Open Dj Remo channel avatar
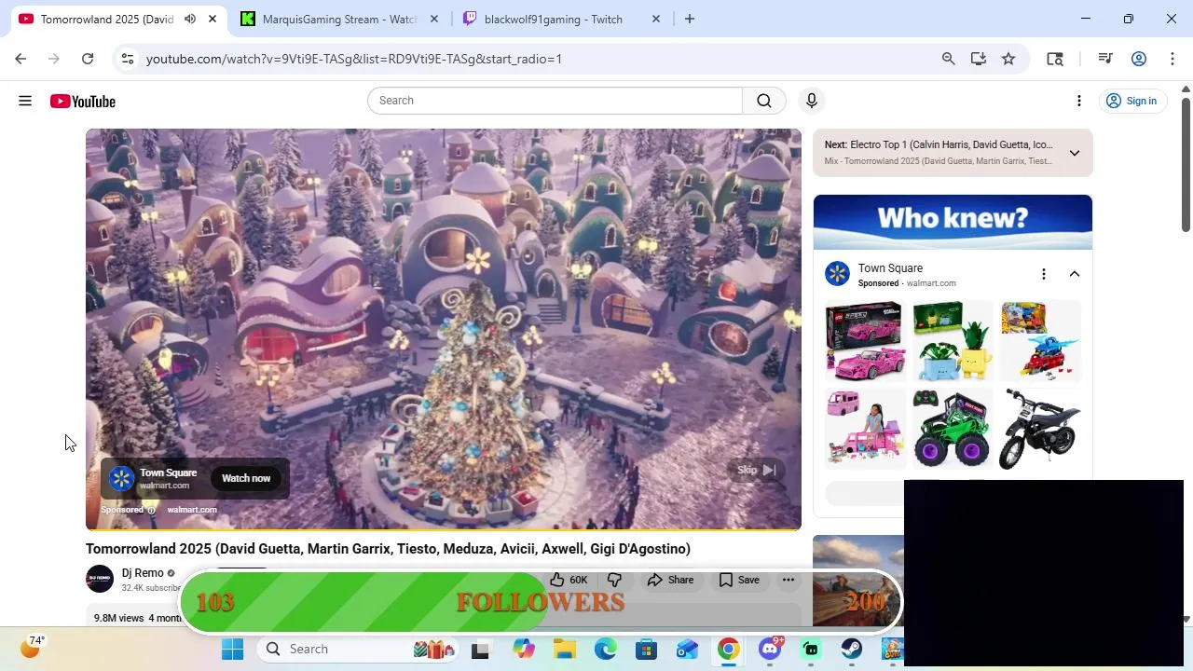 pyautogui.click(x=100, y=579)
